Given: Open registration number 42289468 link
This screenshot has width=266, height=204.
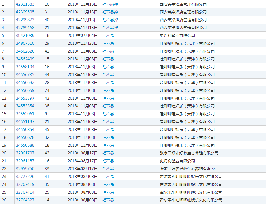Looking at the screenshot, I should [x=25, y=27].
